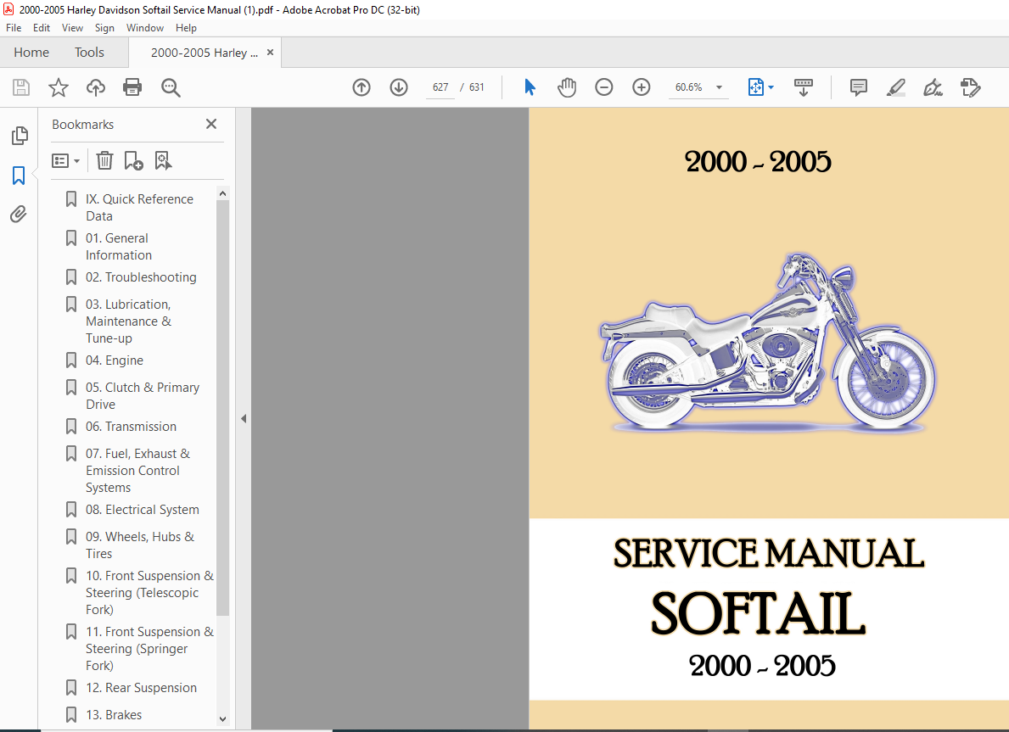
Task: Open bookmark 10. Front Suspension Telescopic Fork
Action: (149, 592)
